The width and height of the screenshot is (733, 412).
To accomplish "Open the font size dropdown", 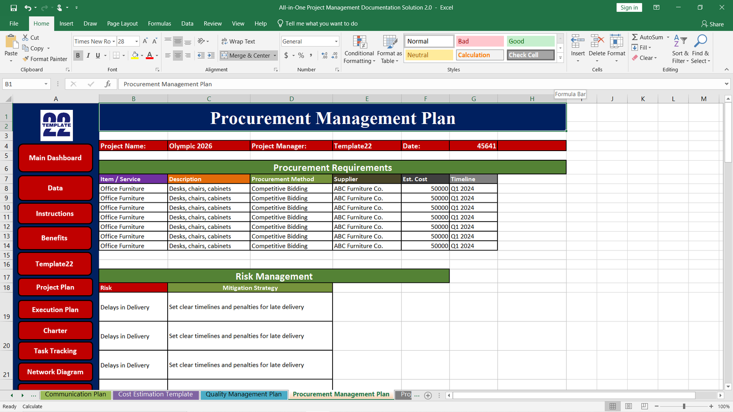I will pos(137,41).
